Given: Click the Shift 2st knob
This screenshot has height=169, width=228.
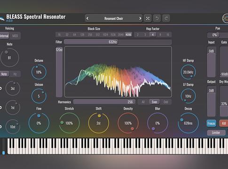Looking at the screenshot, I should pyautogui.click(x=99, y=123).
